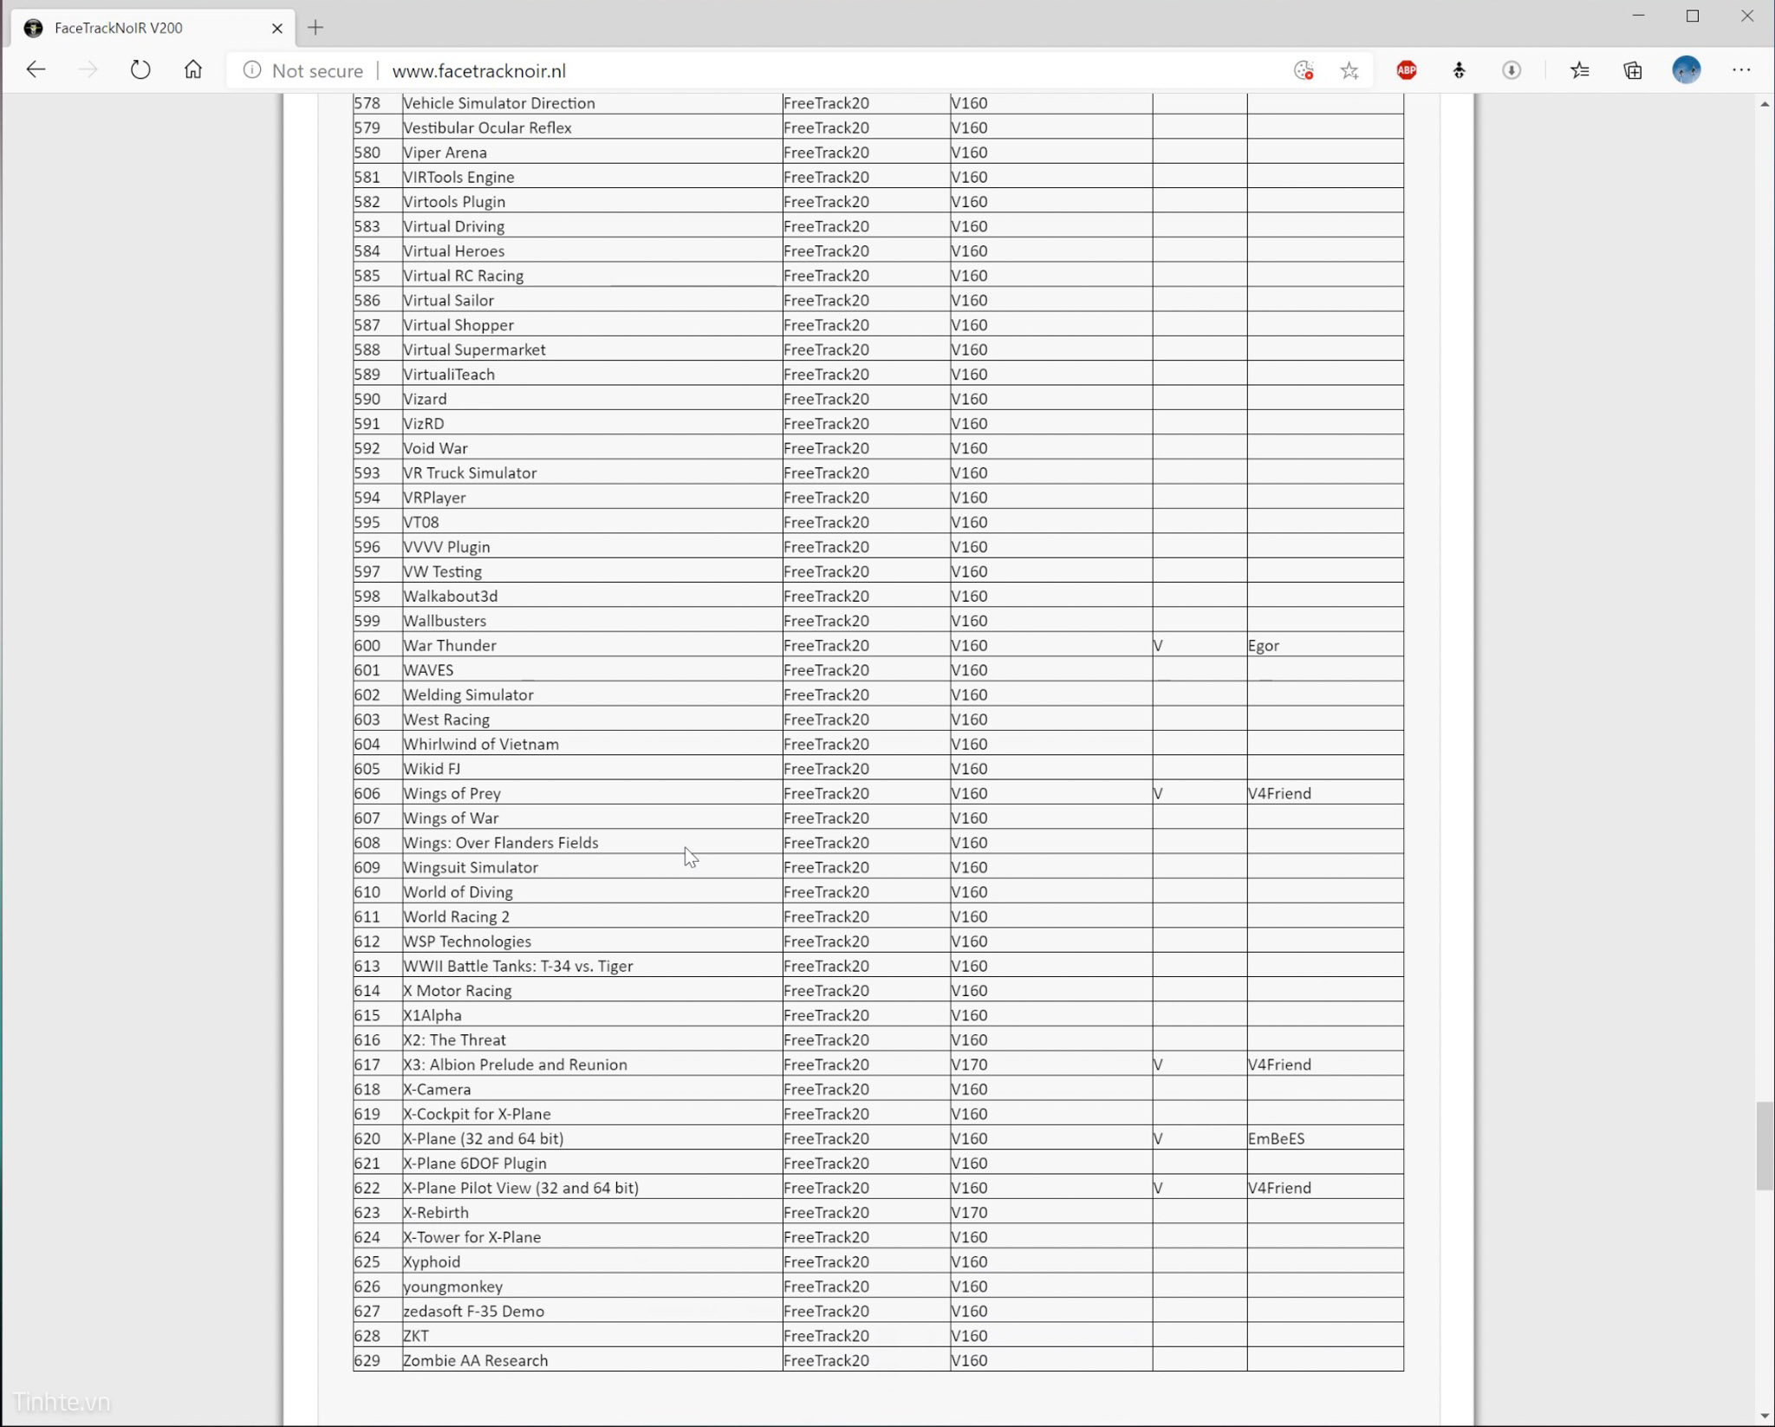Click X-Plane Pilot View (32 and 64 bit)
1775x1427 pixels.
coord(521,1189)
